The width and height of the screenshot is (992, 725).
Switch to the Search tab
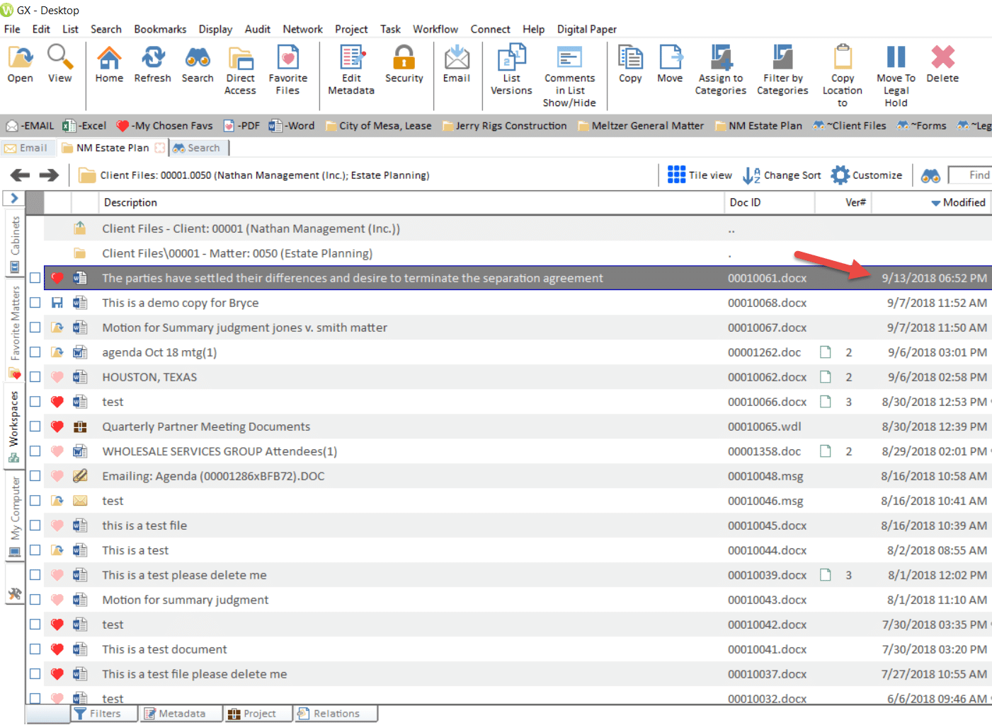click(x=198, y=148)
